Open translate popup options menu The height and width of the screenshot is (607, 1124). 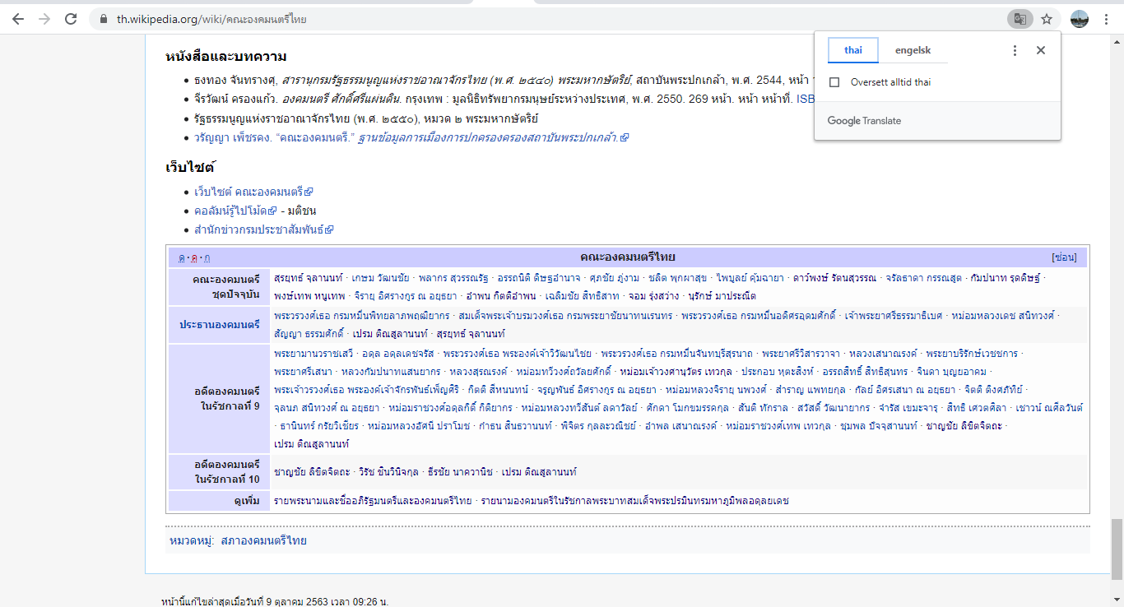click(1015, 50)
